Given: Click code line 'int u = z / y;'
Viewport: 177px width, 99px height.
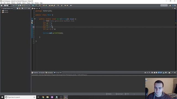Looking at the screenshot, I should [49, 29].
